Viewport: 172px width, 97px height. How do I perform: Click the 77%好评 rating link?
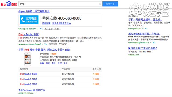point(63,44)
